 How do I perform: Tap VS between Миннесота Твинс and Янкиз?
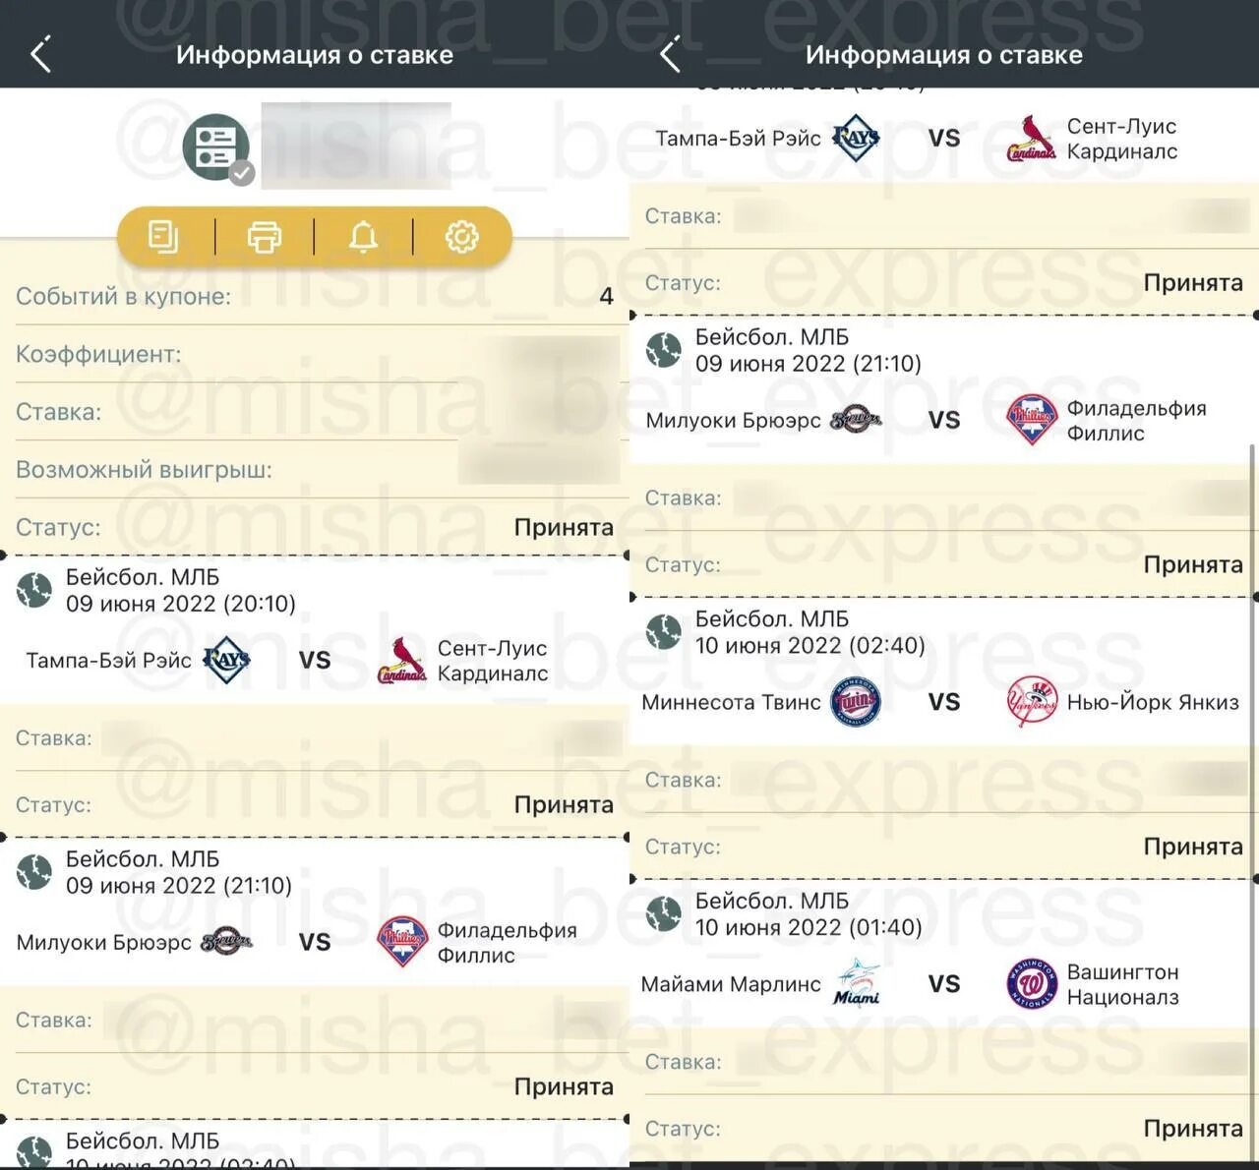944,702
